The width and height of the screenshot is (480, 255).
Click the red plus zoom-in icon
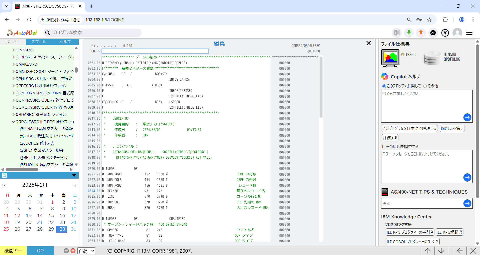[x=73, y=251]
